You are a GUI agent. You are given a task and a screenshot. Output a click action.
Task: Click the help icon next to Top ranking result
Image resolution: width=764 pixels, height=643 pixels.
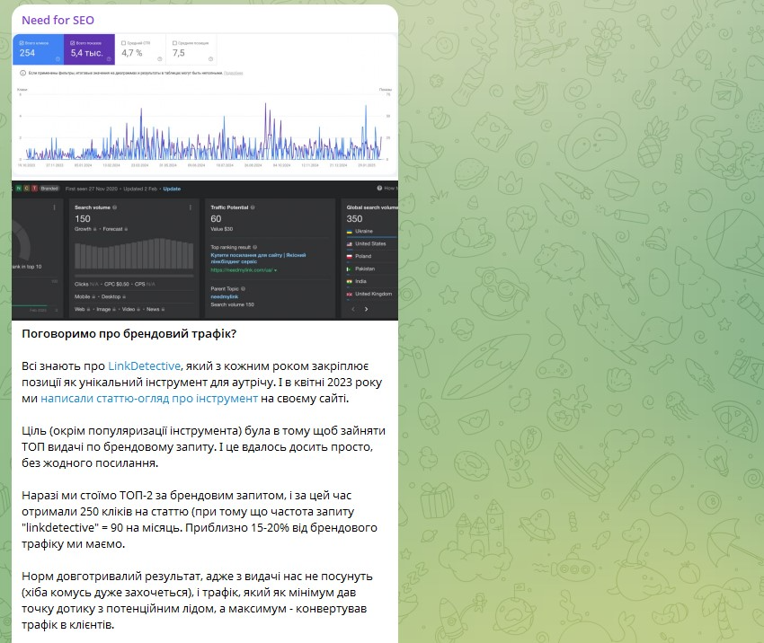point(255,247)
